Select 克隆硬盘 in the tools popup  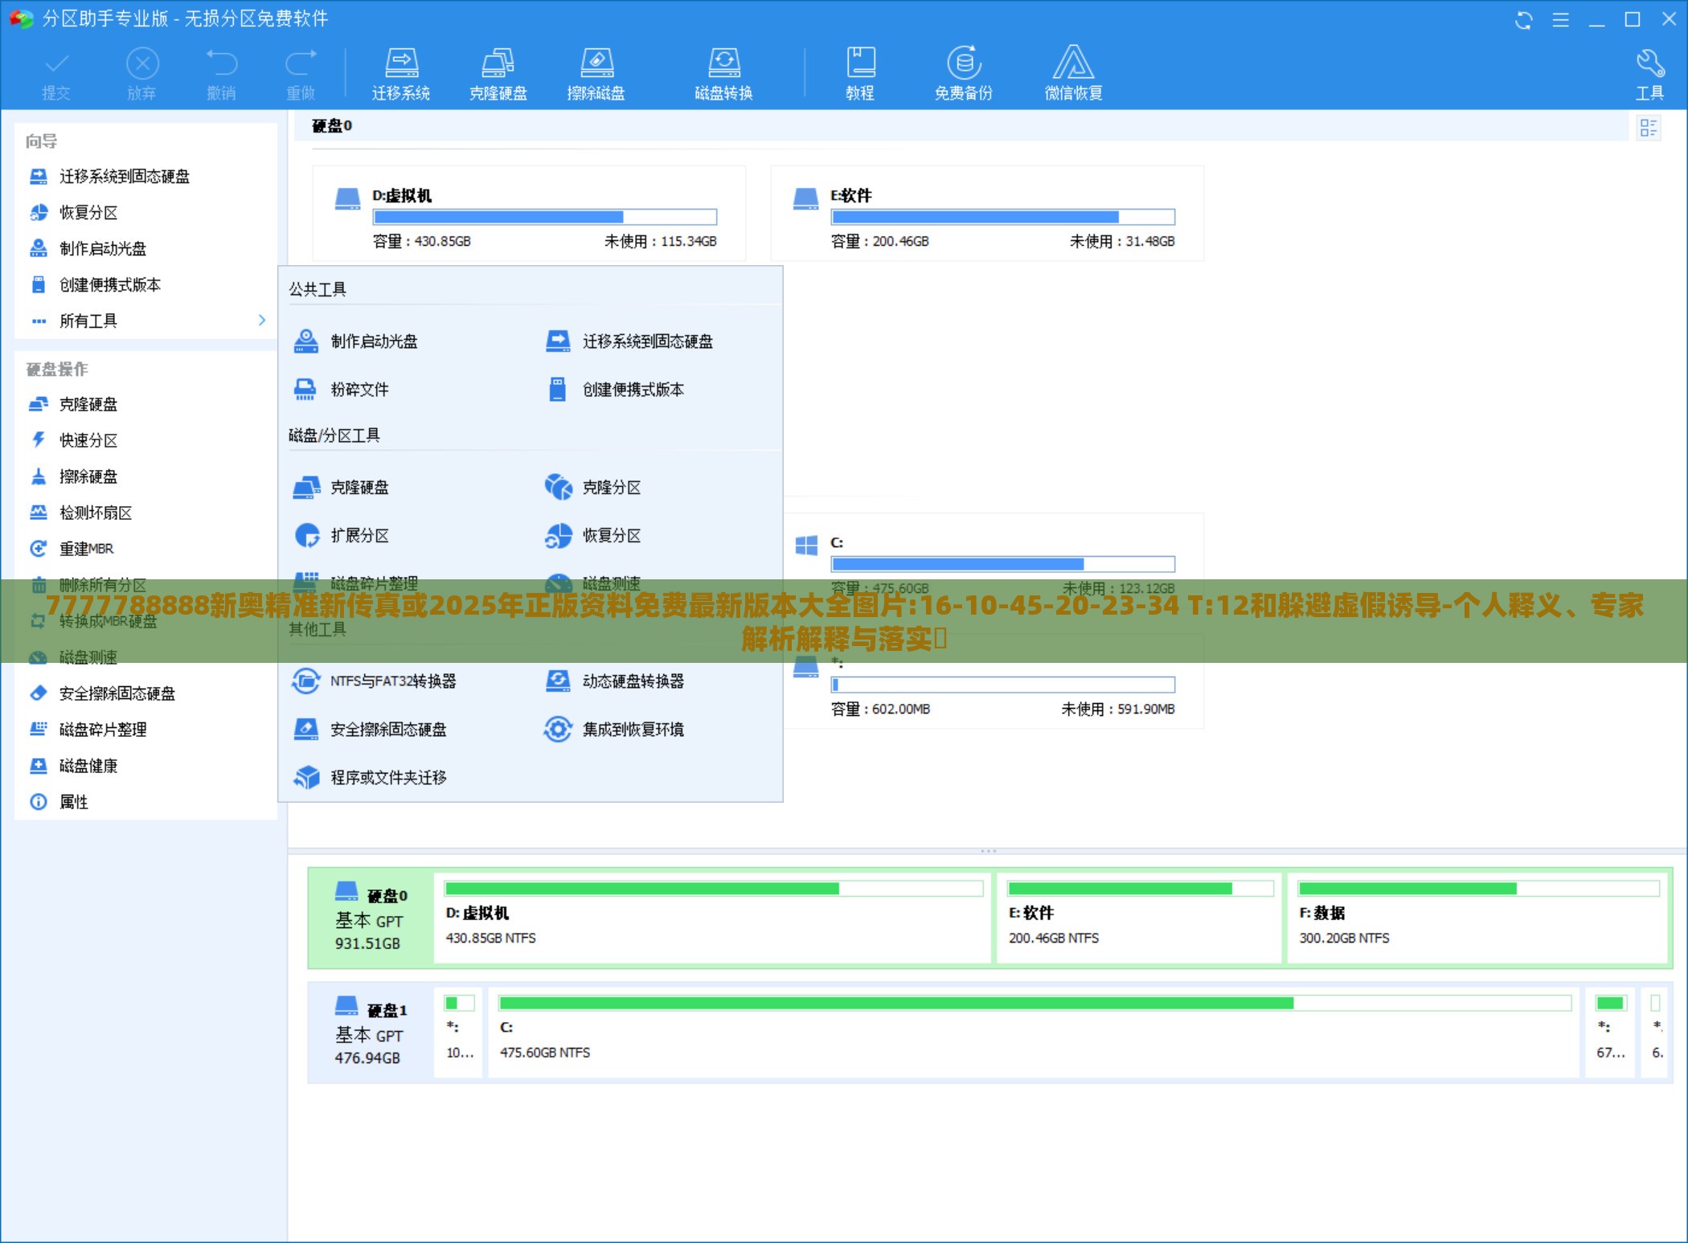[x=341, y=488]
